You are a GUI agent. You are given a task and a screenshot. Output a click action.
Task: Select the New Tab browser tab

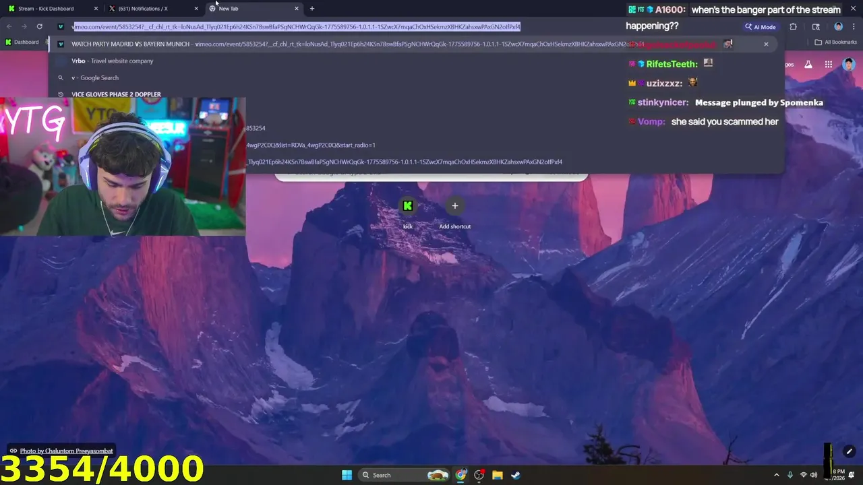coord(253,9)
